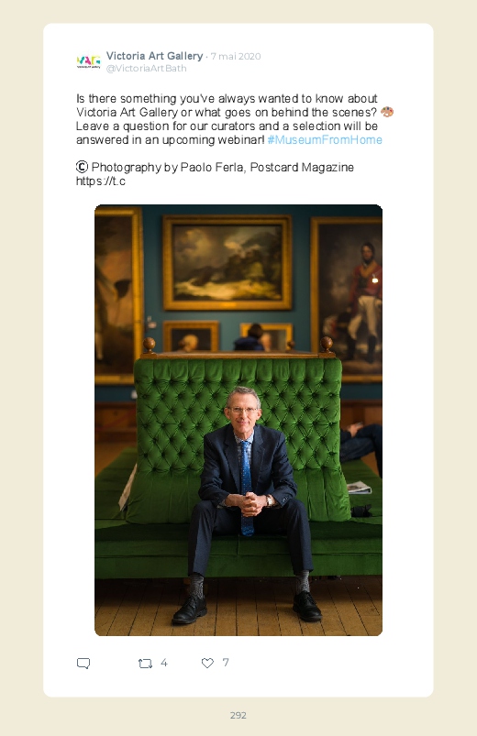
Task: Click the man's blue tie in photo
Action: (246, 489)
